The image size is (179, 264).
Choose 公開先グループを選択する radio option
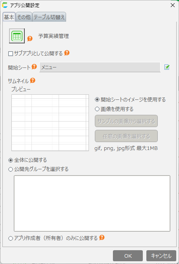(11, 169)
